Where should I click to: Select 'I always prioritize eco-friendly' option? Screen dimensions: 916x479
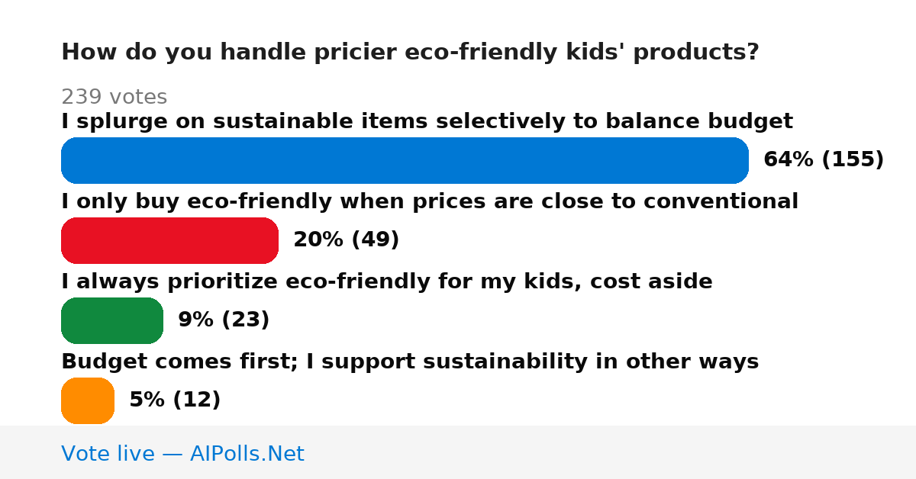click(386, 281)
